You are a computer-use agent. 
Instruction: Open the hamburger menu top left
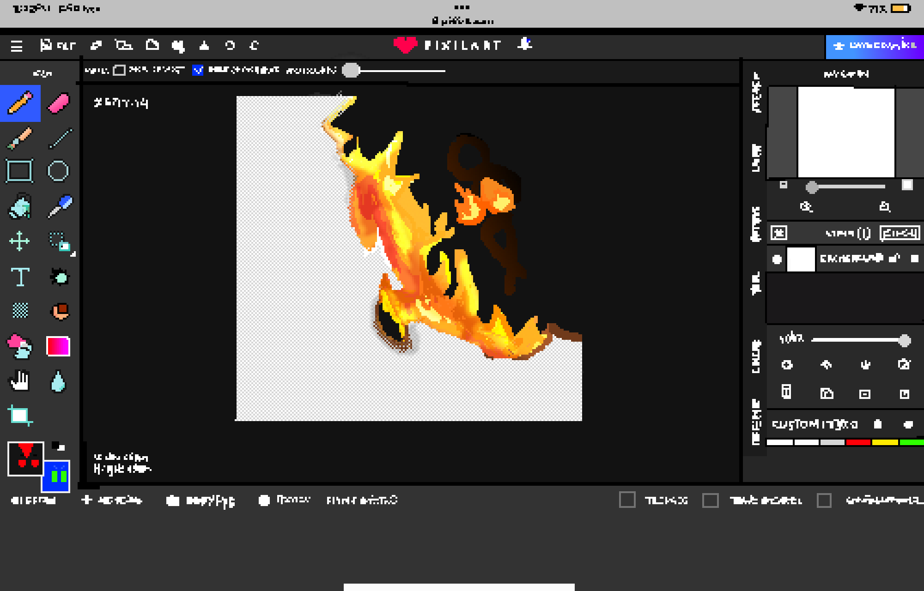pyautogui.click(x=17, y=45)
